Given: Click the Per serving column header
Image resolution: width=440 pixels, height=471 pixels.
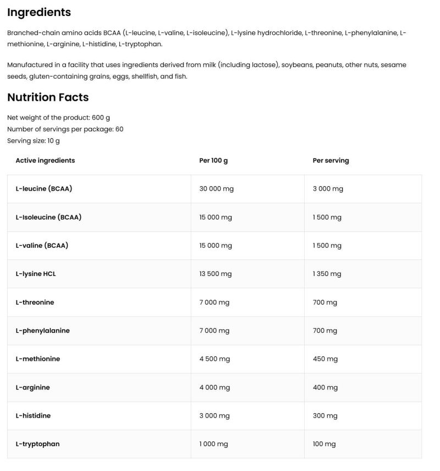Looking at the screenshot, I should tap(331, 161).
